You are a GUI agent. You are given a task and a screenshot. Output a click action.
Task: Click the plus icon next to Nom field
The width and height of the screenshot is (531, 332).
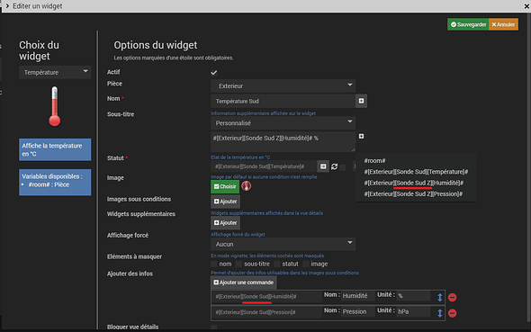361,101
